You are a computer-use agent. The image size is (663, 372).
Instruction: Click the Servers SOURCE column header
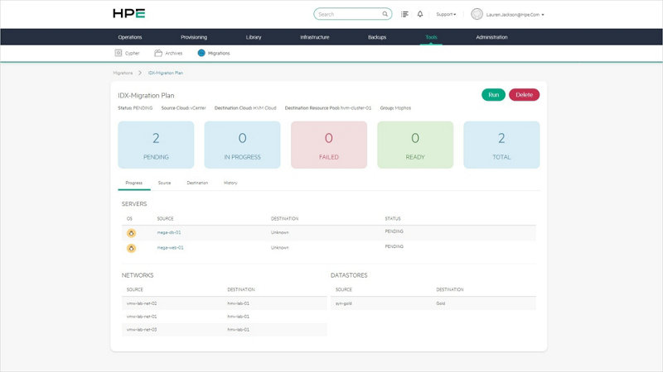click(165, 218)
